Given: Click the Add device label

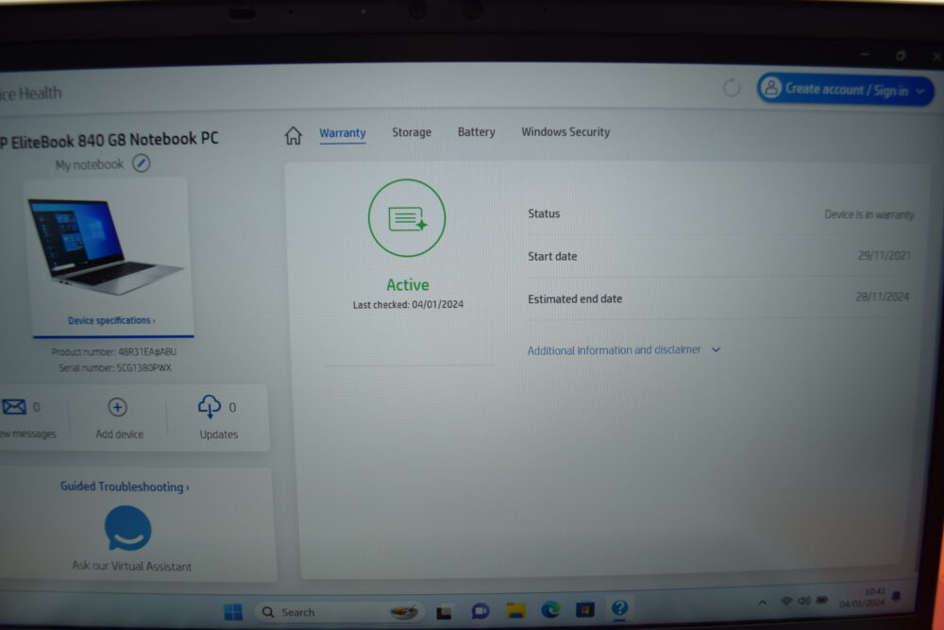Looking at the screenshot, I should click(x=119, y=434).
